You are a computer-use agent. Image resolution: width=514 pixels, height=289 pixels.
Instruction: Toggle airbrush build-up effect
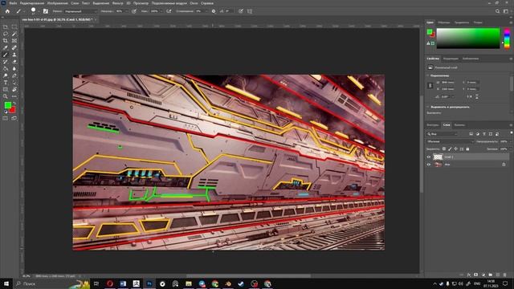point(169,11)
